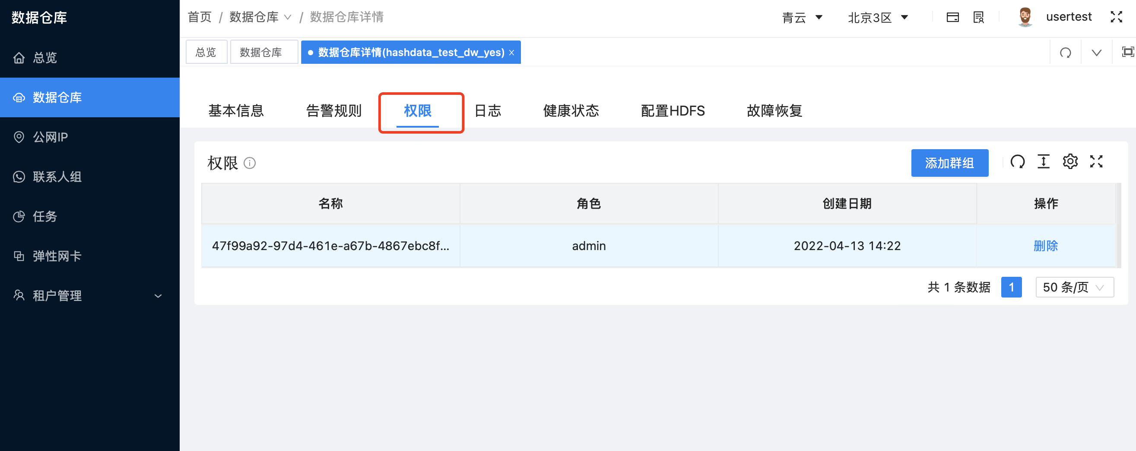Open the 健康状态 tab

coord(571,111)
